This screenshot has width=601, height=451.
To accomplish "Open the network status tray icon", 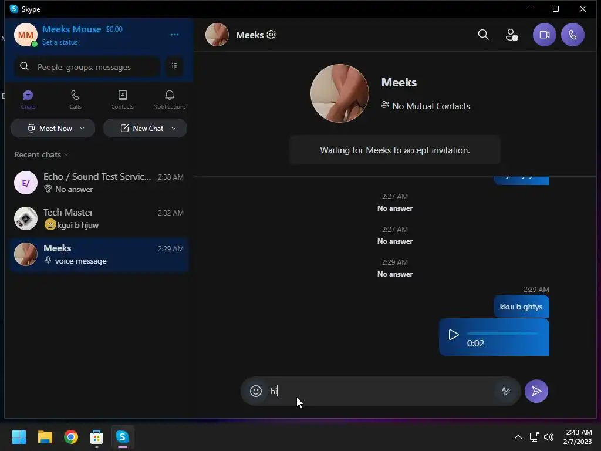I will (534, 437).
